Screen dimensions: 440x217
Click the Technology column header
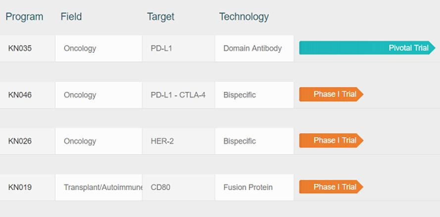click(x=244, y=17)
